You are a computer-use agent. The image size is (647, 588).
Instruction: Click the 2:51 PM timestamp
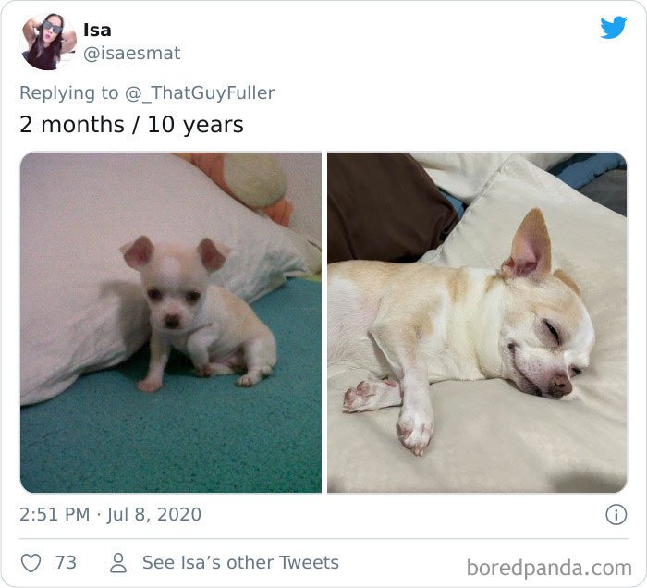[55, 515]
